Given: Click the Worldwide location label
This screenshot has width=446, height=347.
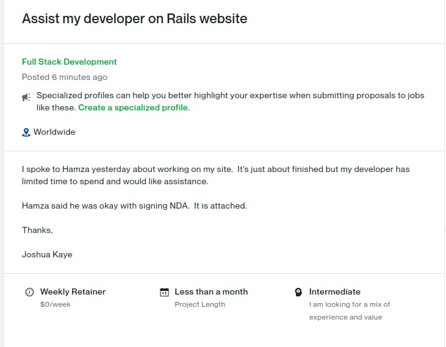Looking at the screenshot, I should (x=54, y=132).
